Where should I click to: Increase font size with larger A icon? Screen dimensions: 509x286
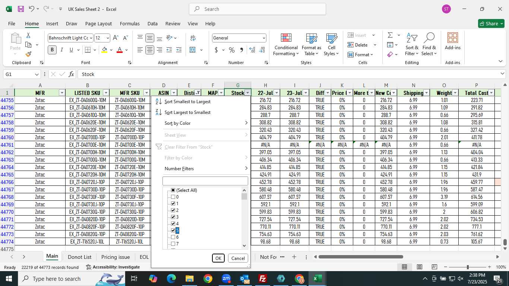(116, 38)
